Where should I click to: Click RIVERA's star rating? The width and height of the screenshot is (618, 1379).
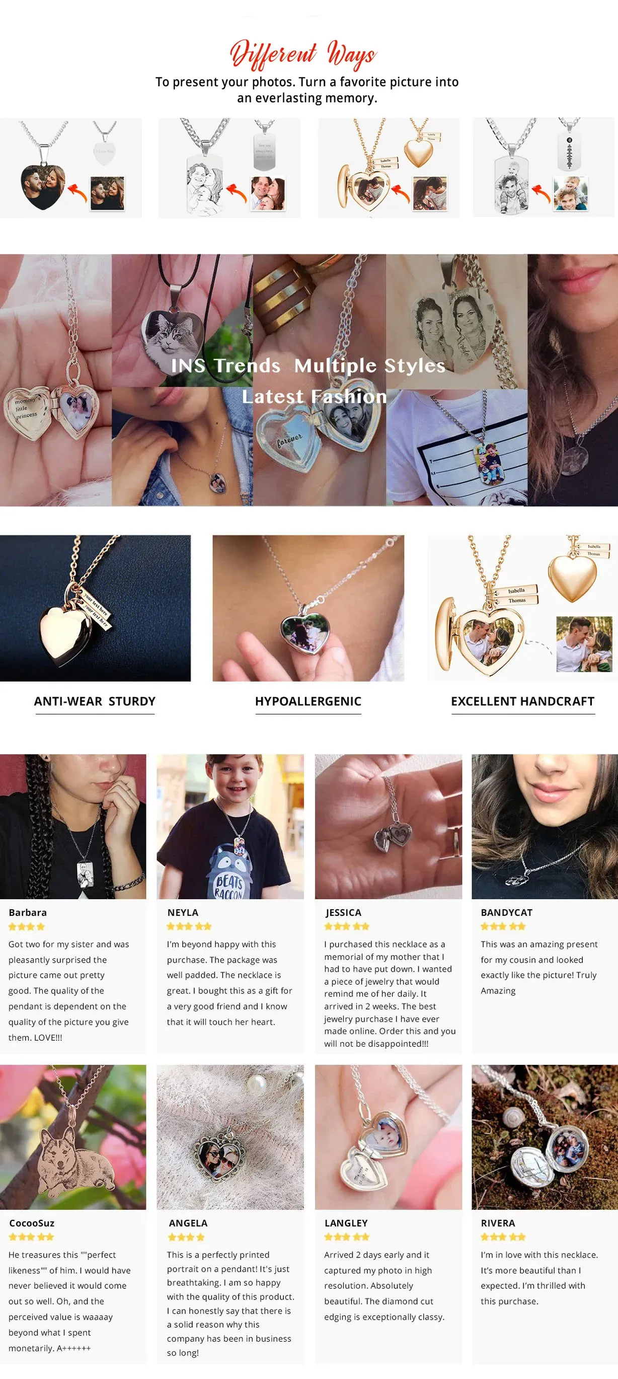(503, 1237)
